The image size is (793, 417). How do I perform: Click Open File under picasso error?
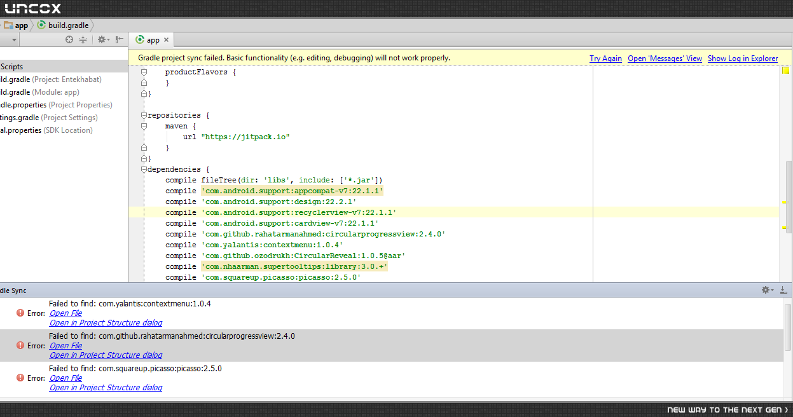pyautogui.click(x=66, y=378)
